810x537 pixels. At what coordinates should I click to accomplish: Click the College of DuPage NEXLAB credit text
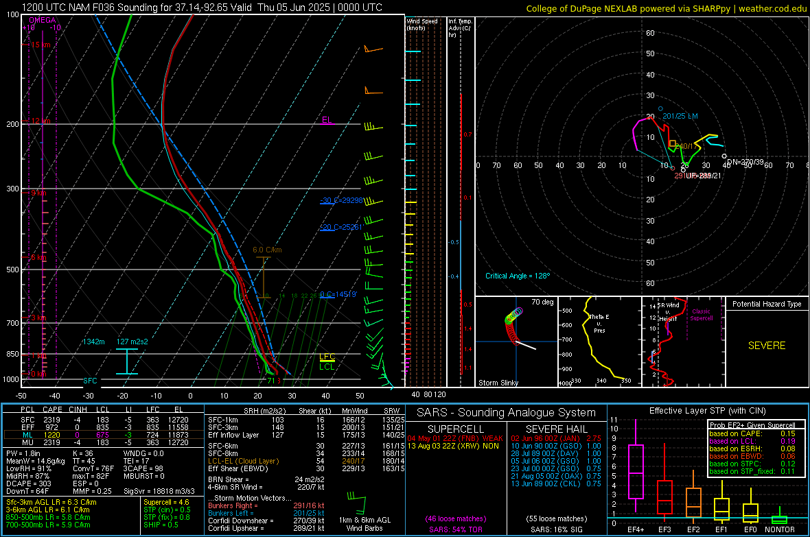pos(666,9)
